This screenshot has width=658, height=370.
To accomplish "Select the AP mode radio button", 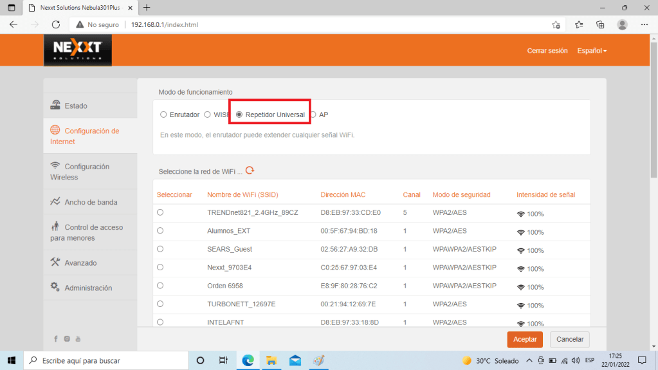I will [x=313, y=115].
